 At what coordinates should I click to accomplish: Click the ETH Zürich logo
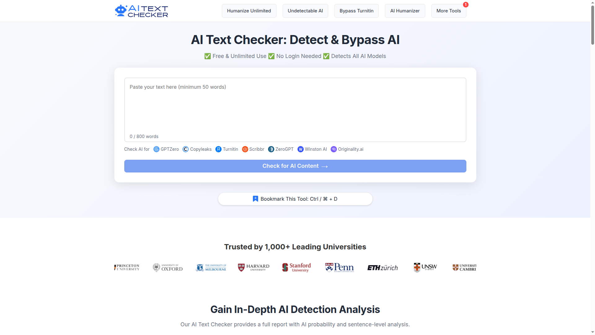382,268
